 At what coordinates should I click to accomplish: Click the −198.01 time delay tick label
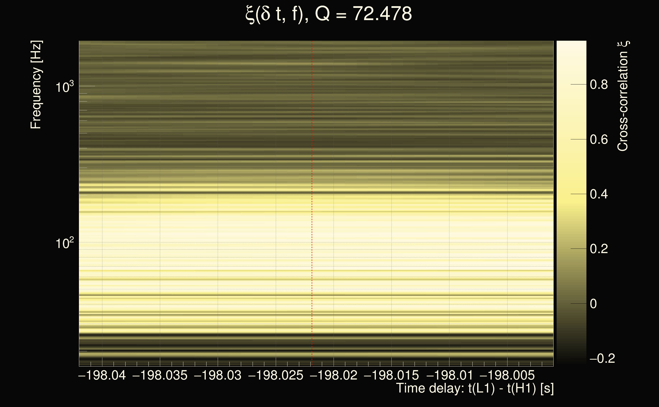(449, 375)
